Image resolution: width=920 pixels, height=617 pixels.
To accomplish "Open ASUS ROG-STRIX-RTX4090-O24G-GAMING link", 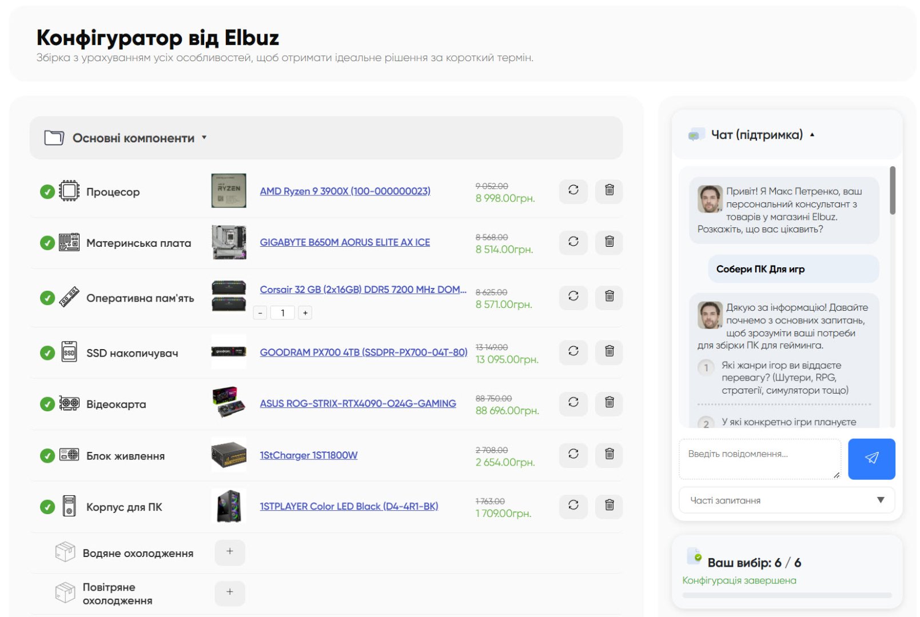I will point(358,403).
